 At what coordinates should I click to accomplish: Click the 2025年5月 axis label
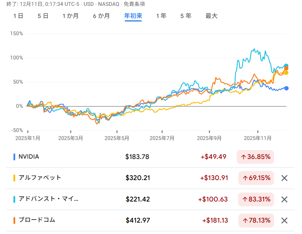tap(117, 138)
